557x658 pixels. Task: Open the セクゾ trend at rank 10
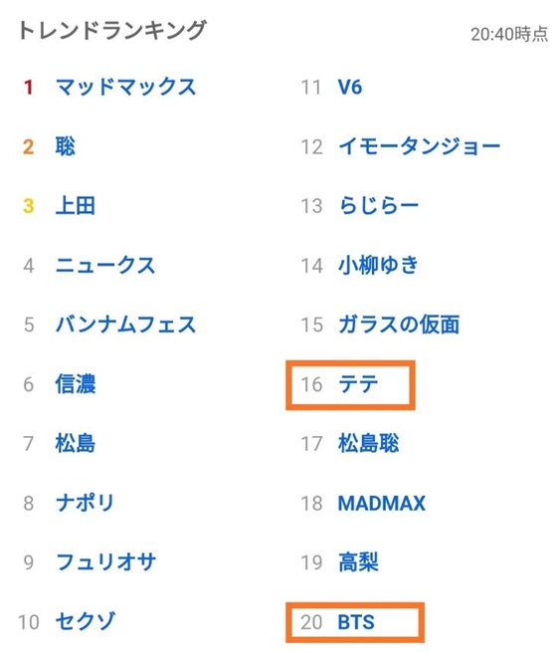coord(86,621)
